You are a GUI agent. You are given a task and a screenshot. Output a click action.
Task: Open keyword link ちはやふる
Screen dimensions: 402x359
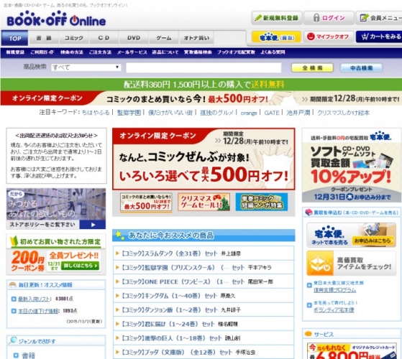(x=96, y=113)
